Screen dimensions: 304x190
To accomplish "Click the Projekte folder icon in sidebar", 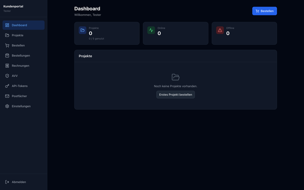I will (x=7, y=35).
